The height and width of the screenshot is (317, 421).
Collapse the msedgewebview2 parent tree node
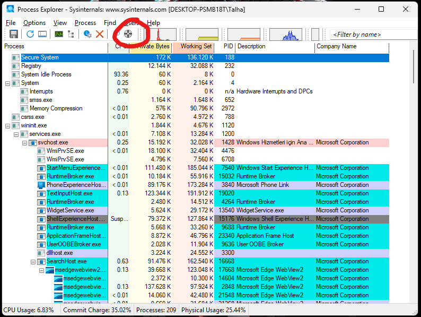click(x=41, y=270)
